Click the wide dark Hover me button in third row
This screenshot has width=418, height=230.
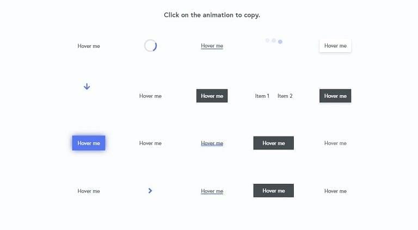[x=274, y=143]
